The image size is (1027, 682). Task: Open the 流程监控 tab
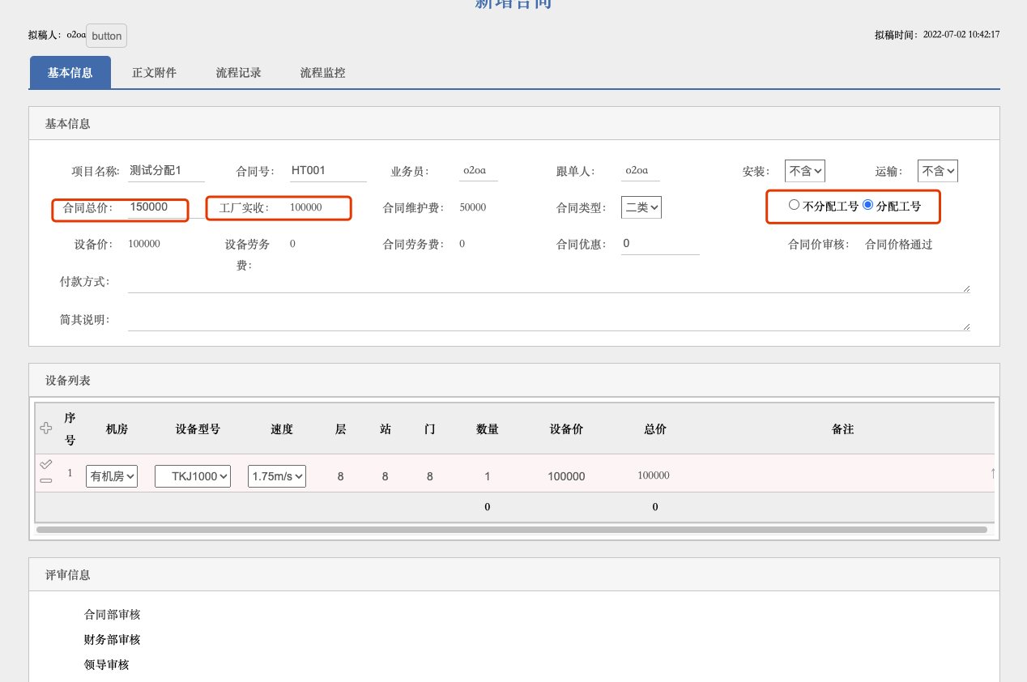click(322, 73)
